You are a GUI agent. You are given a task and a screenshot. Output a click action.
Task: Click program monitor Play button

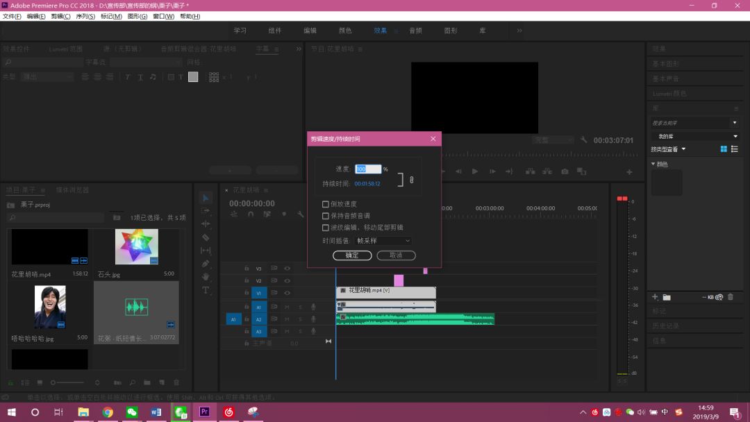tap(474, 171)
